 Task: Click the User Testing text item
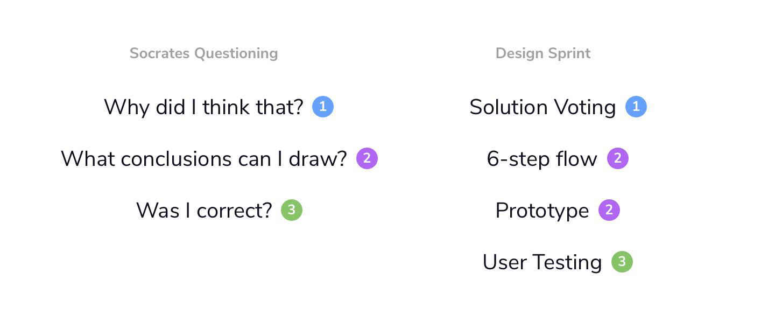542,263
